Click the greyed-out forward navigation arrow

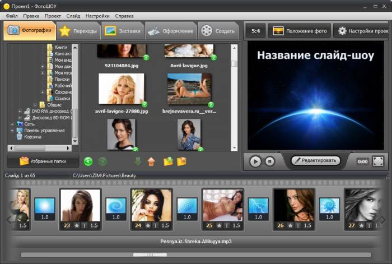click(x=102, y=161)
